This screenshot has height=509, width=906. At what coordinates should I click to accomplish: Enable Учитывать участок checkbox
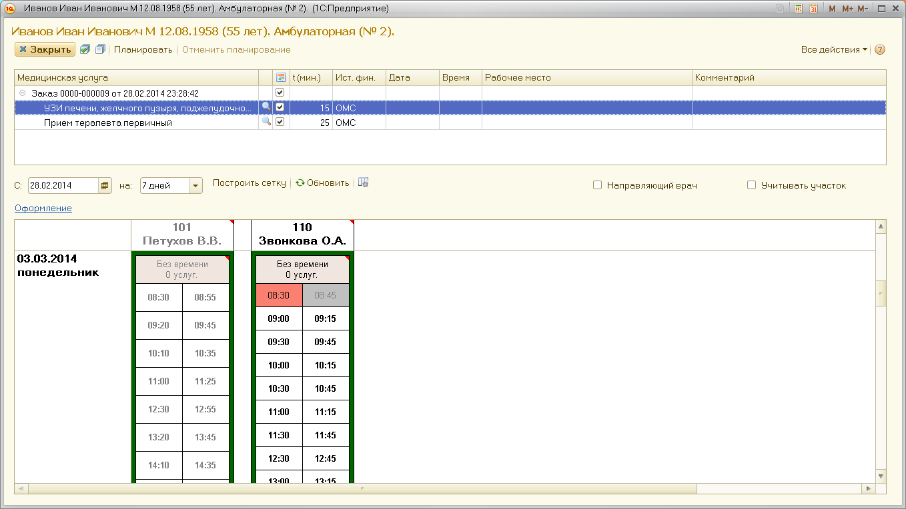click(752, 185)
